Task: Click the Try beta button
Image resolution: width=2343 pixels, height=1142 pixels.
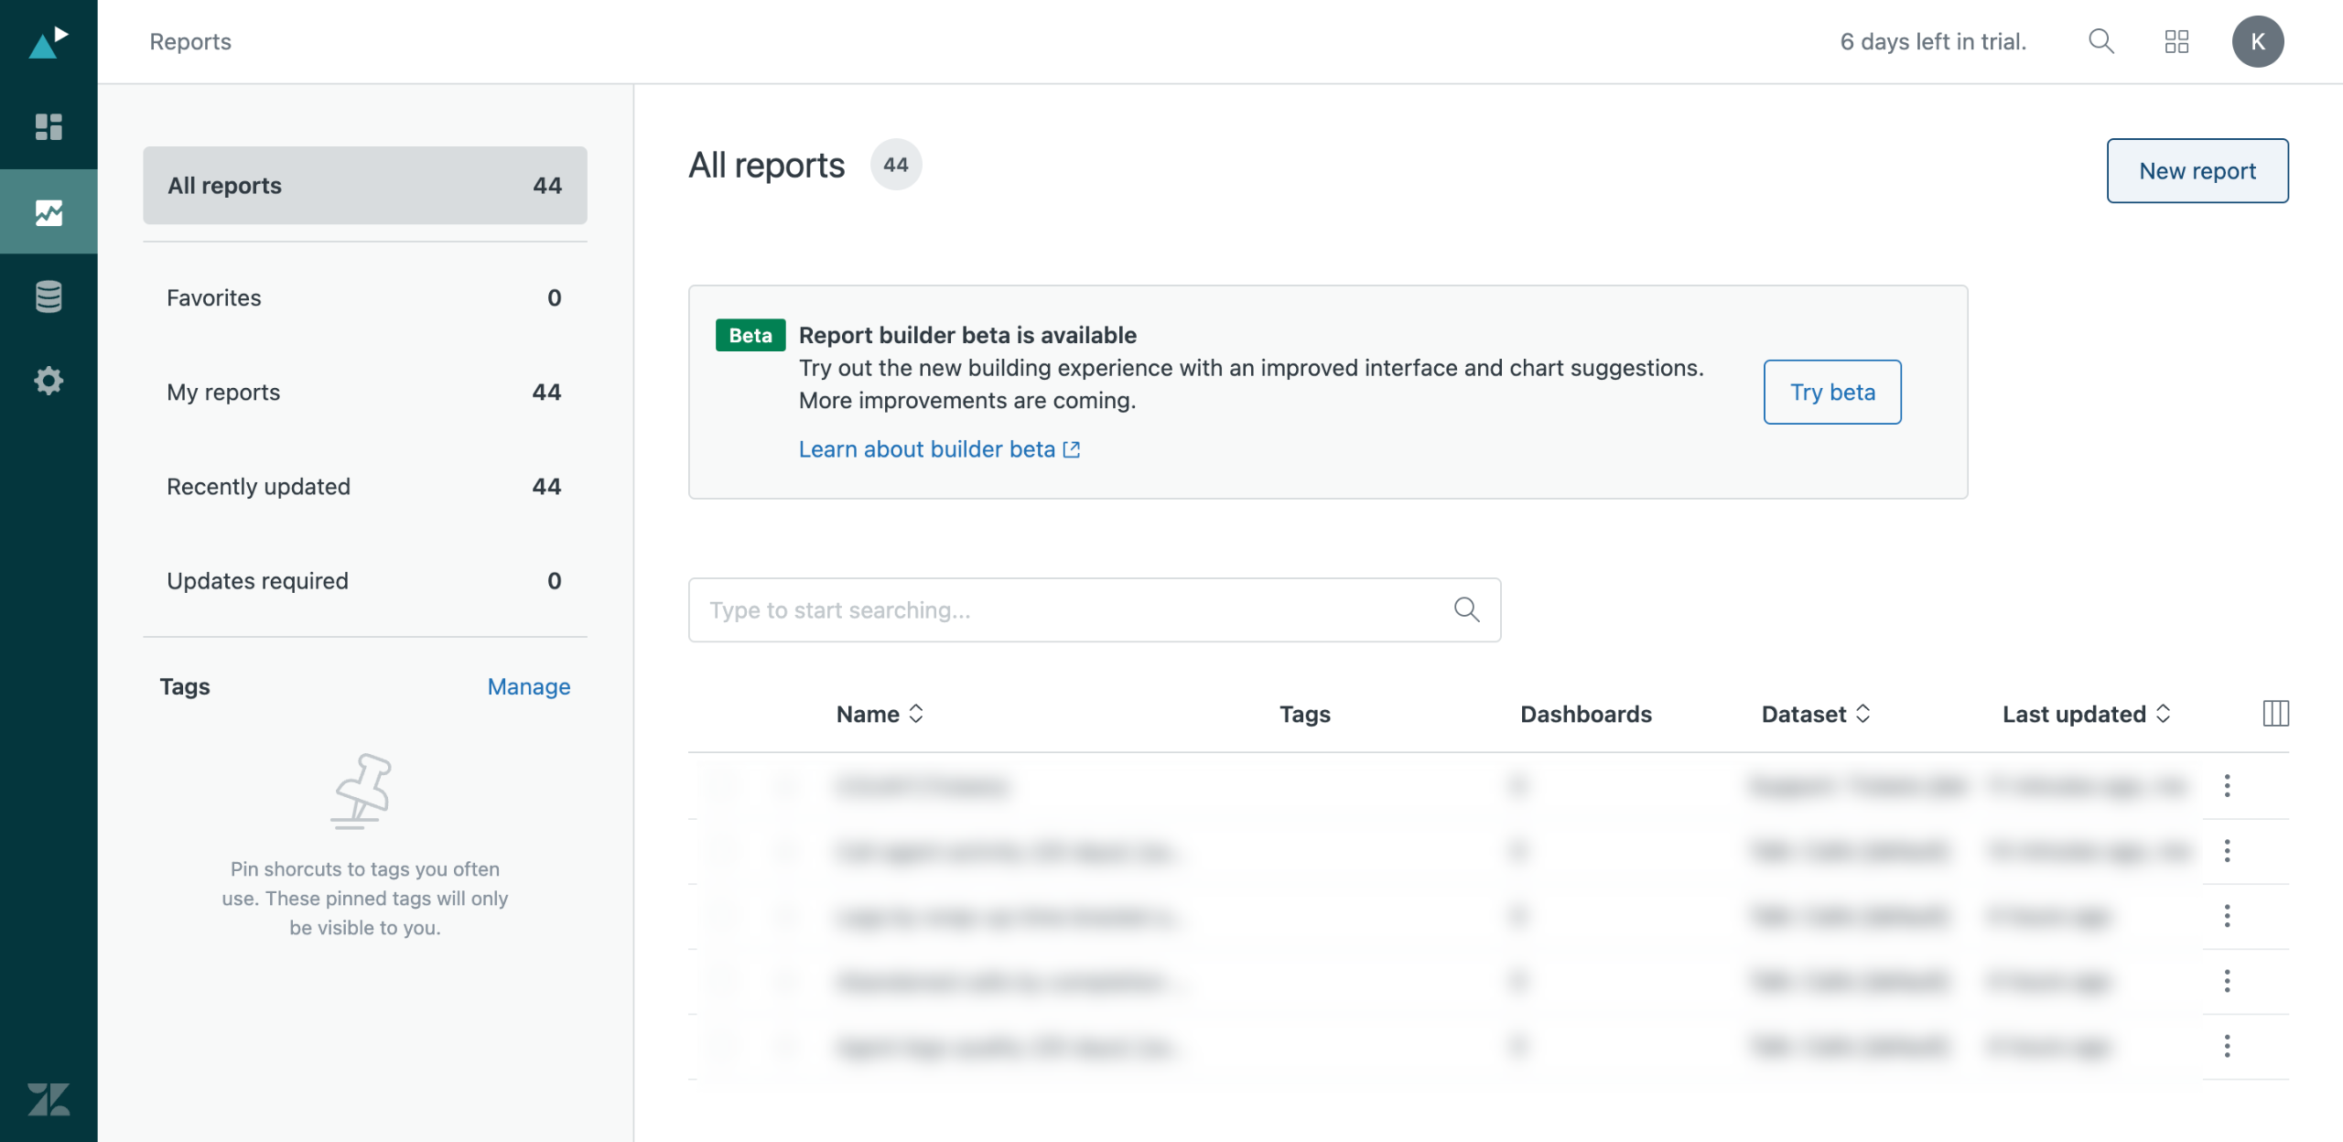Action: [x=1831, y=393]
